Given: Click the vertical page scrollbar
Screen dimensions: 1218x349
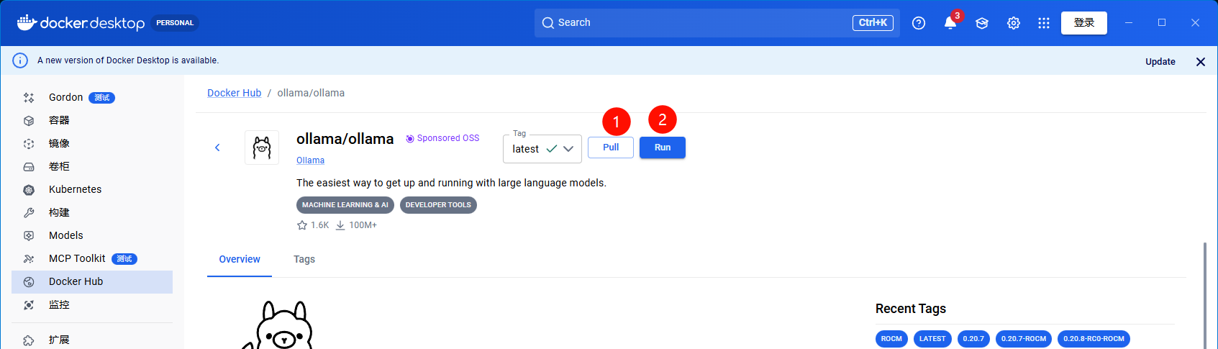Looking at the screenshot, I should click(1204, 295).
